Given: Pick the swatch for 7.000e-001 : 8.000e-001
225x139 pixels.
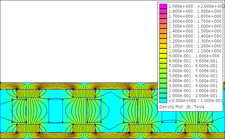Looking at the screenshot, I should tap(163, 66).
